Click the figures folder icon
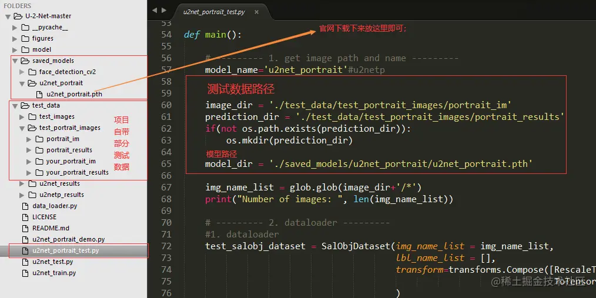 (25, 38)
